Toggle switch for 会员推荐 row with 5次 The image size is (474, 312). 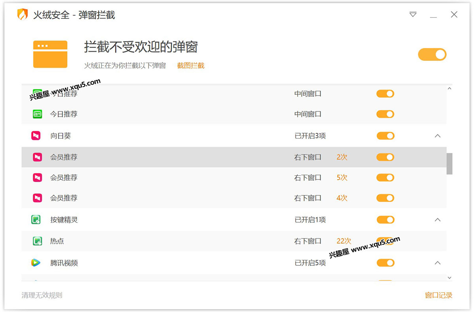385,178
